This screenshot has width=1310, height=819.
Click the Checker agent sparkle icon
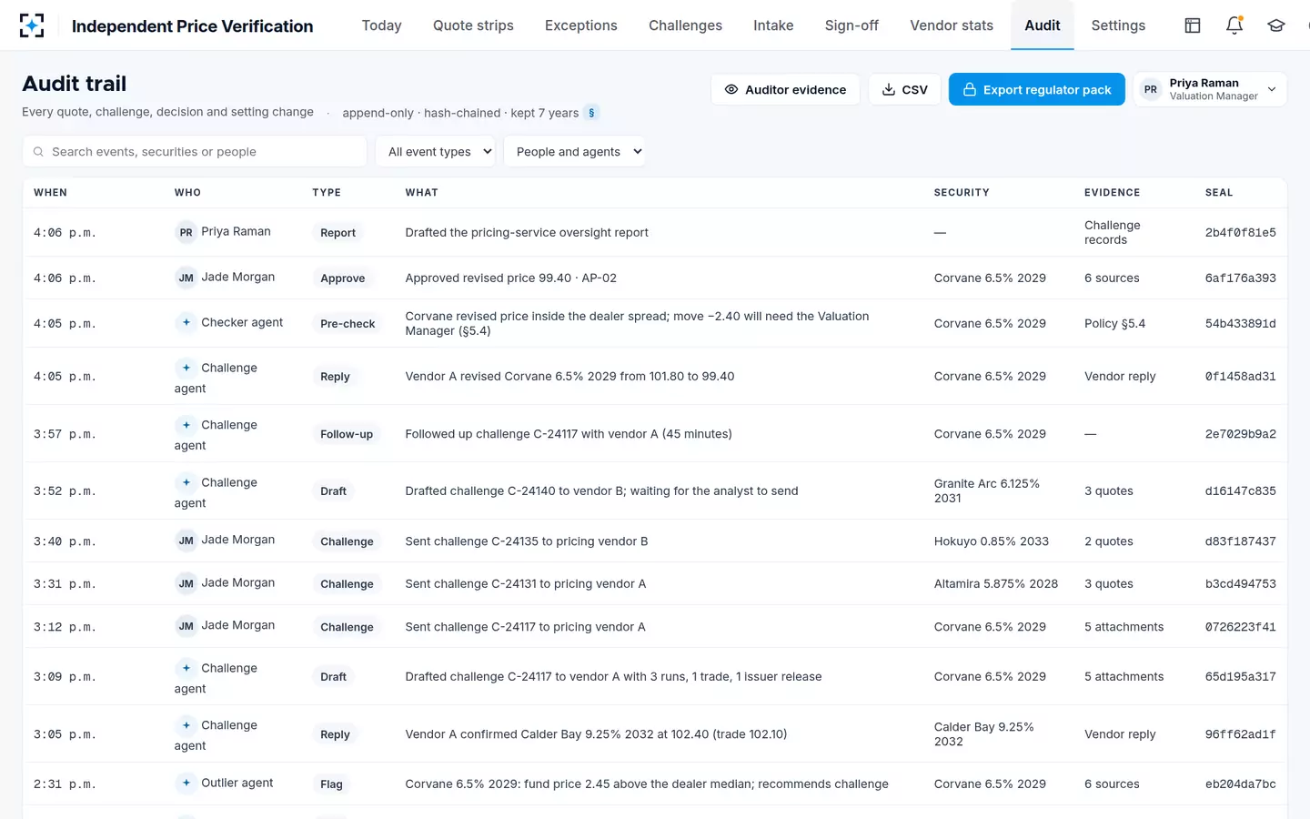[186, 322]
